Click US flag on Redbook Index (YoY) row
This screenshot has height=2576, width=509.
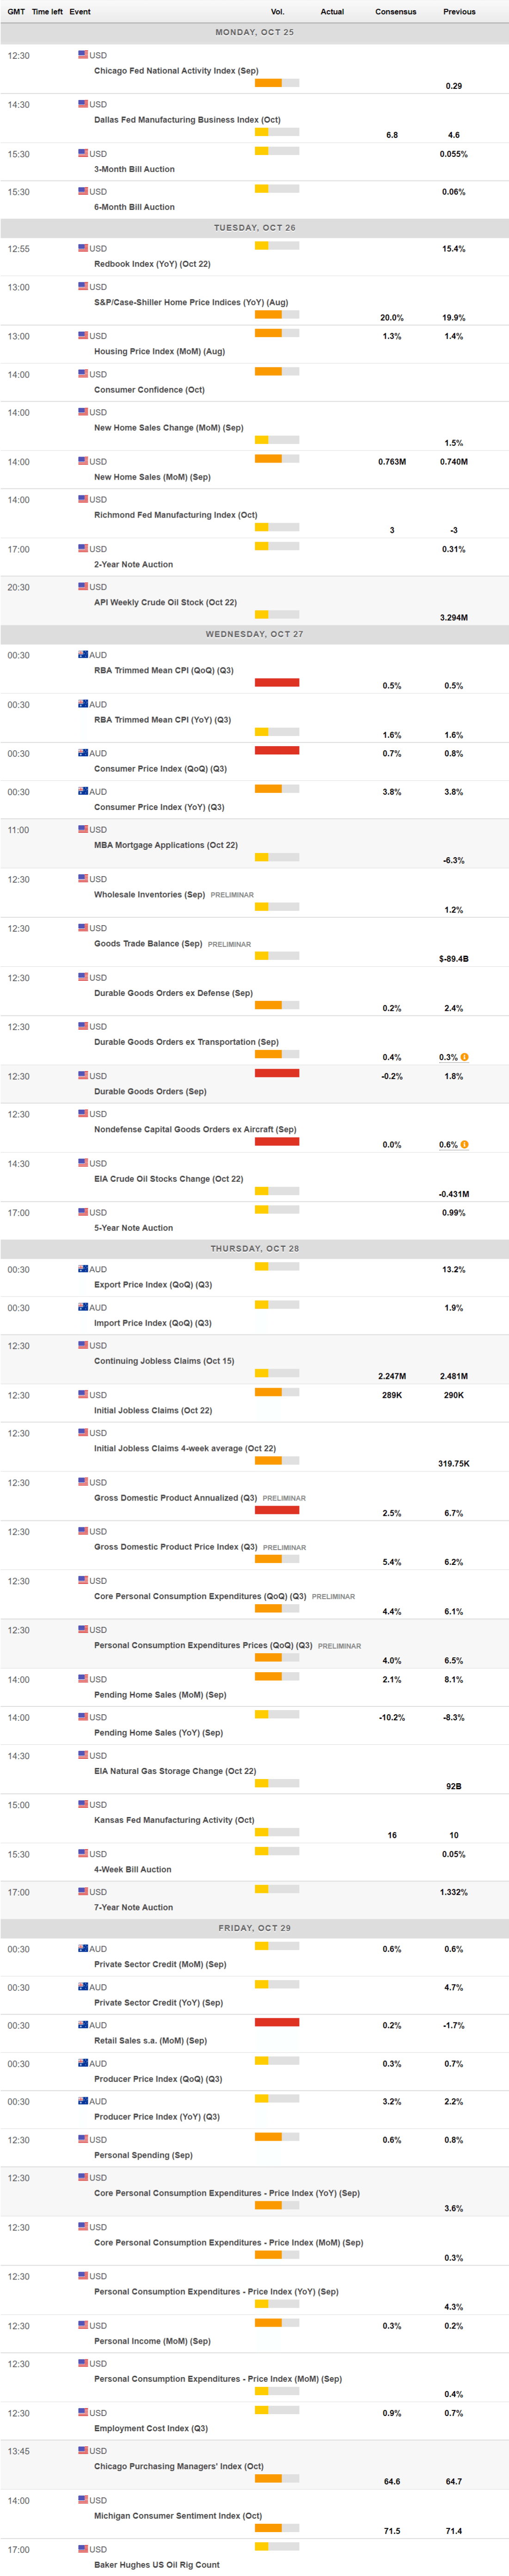tap(83, 248)
